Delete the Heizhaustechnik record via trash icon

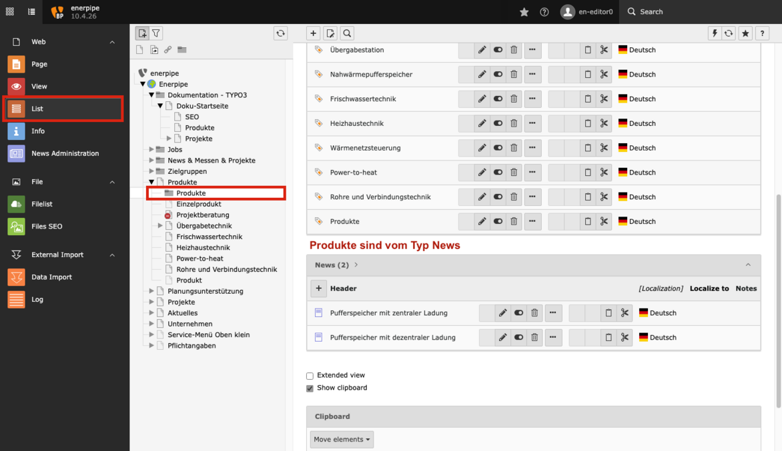(514, 123)
